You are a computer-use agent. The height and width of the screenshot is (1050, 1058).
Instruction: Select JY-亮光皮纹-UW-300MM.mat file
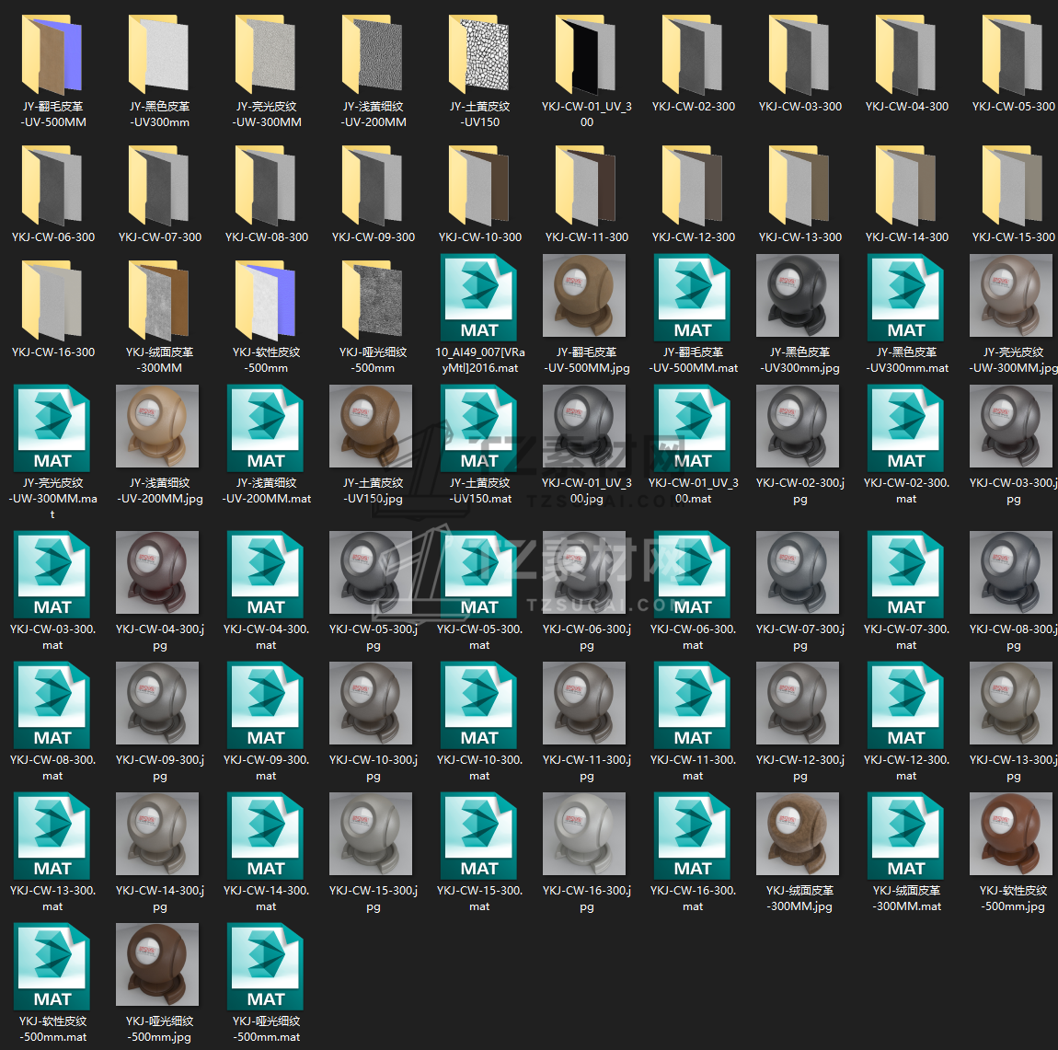pyautogui.click(x=52, y=428)
